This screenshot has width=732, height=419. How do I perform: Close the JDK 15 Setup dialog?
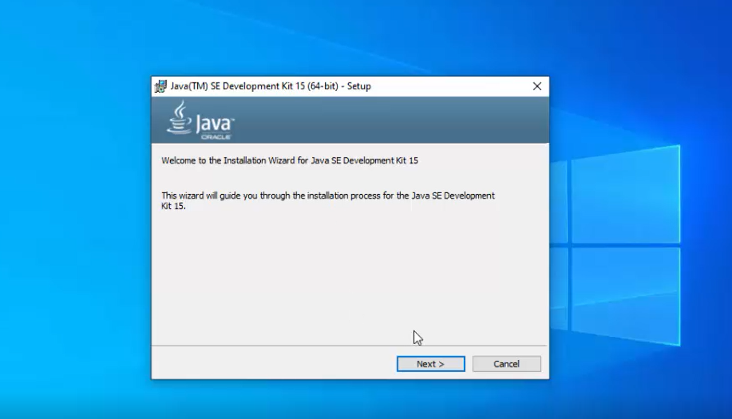pyautogui.click(x=537, y=86)
